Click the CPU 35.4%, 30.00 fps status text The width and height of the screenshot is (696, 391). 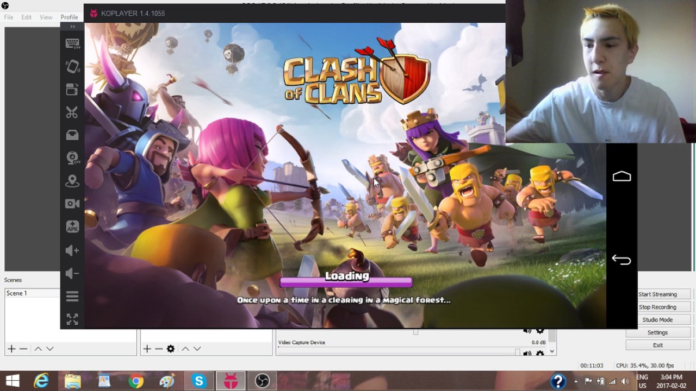click(645, 366)
